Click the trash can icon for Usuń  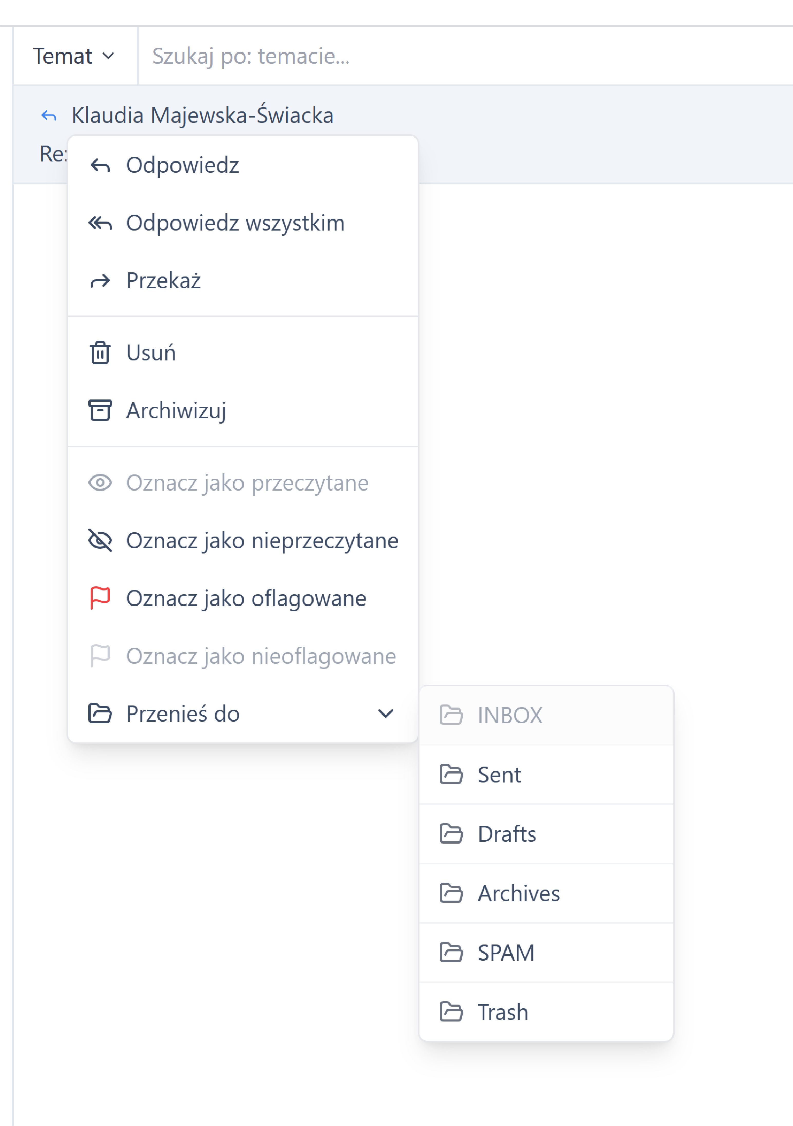click(x=100, y=352)
